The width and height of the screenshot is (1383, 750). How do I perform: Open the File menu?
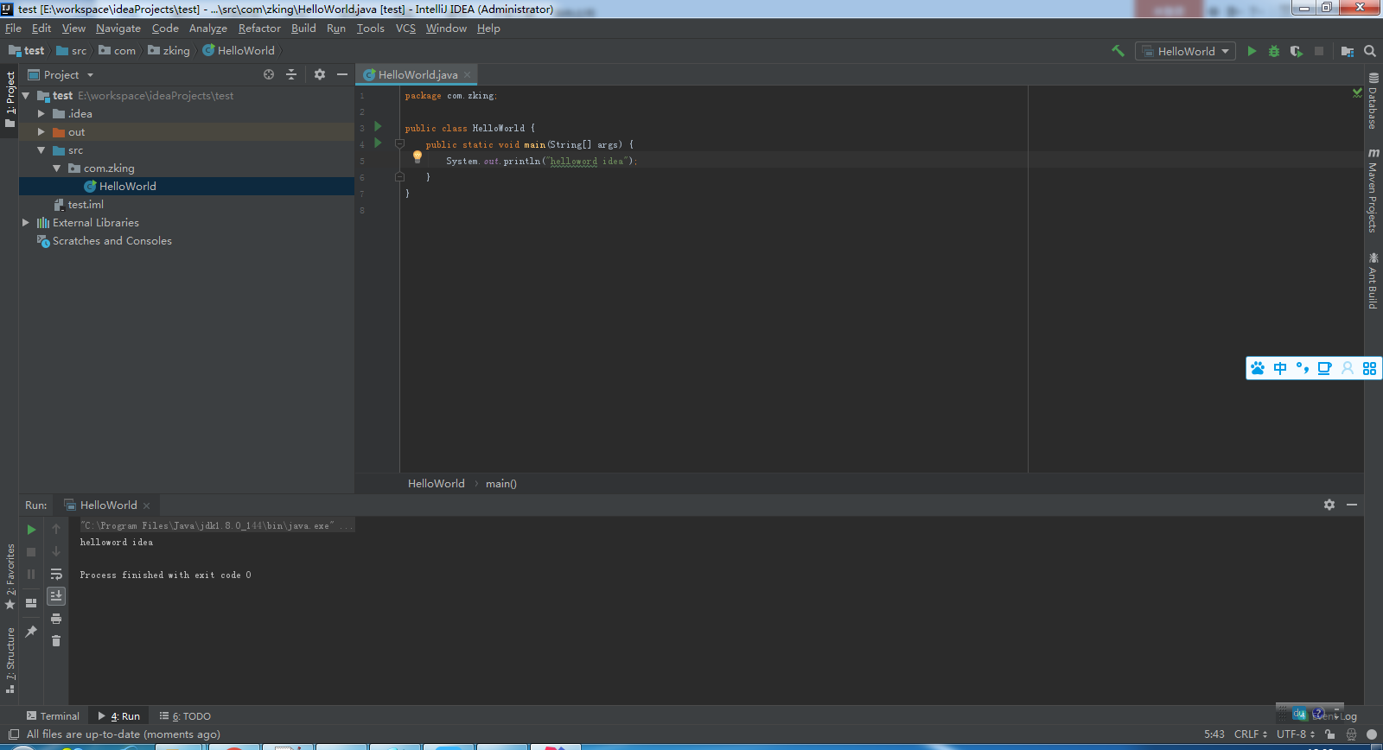(x=13, y=29)
